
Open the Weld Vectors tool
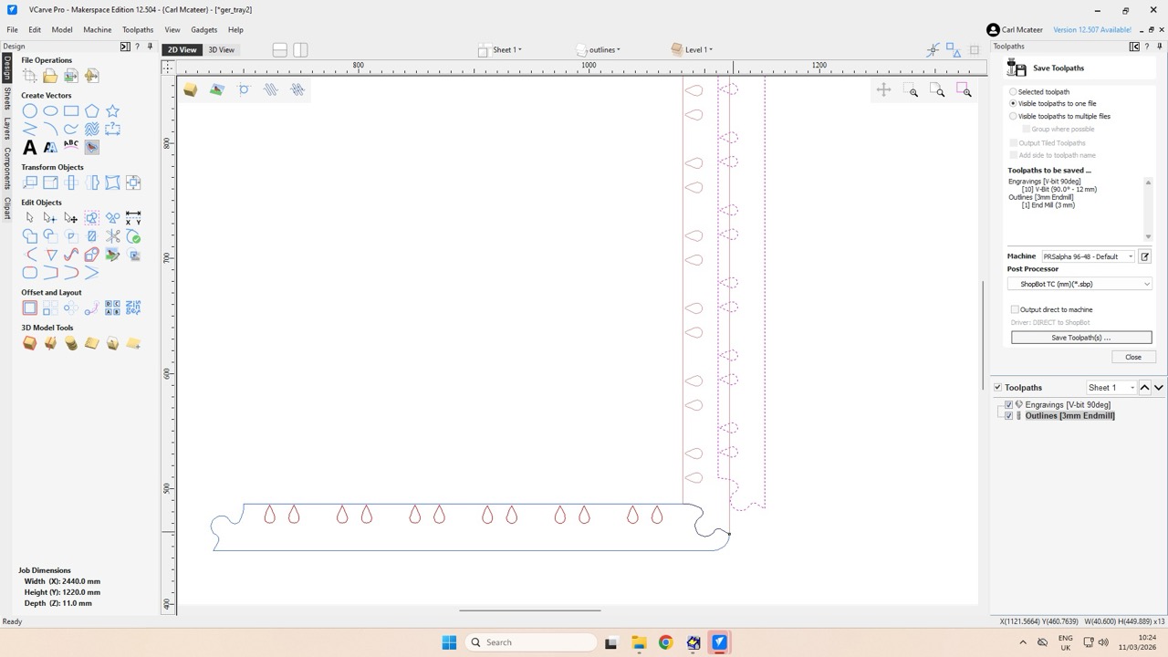coord(30,236)
